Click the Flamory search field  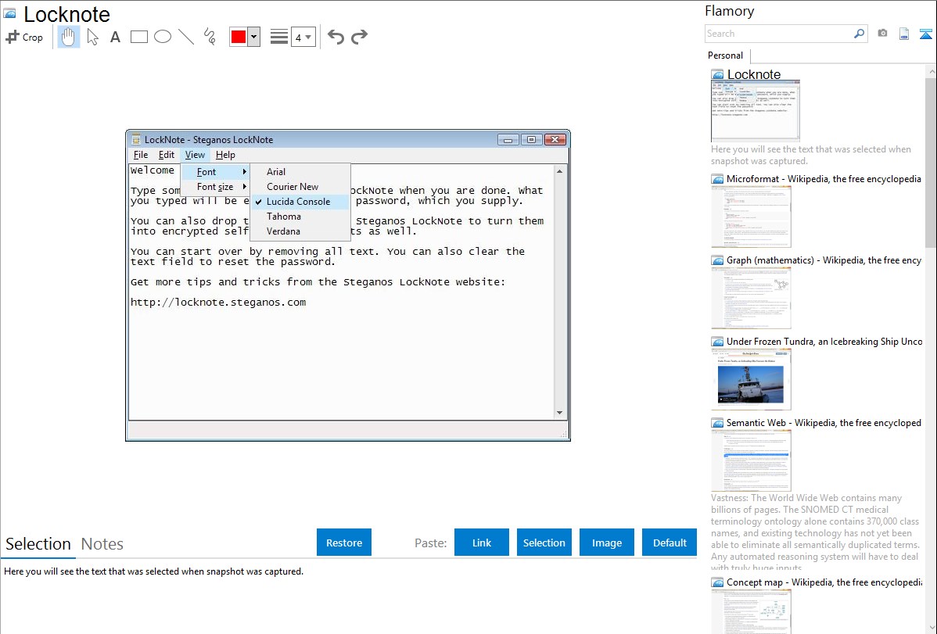tap(778, 34)
